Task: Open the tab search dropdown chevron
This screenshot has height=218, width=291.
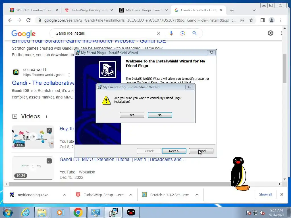Action: tap(254, 11)
